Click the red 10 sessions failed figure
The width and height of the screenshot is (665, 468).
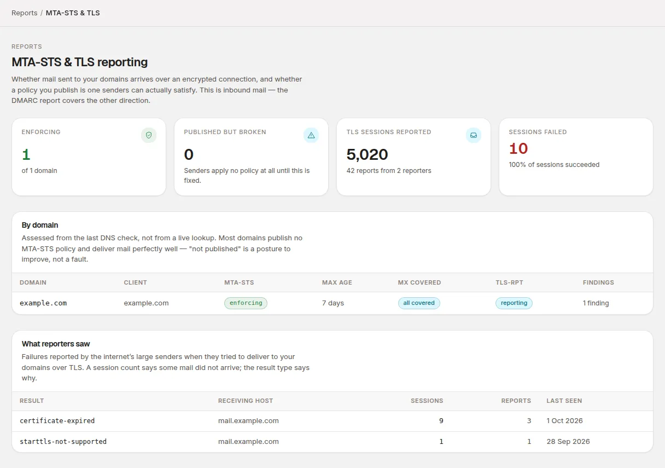pyautogui.click(x=518, y=148)
